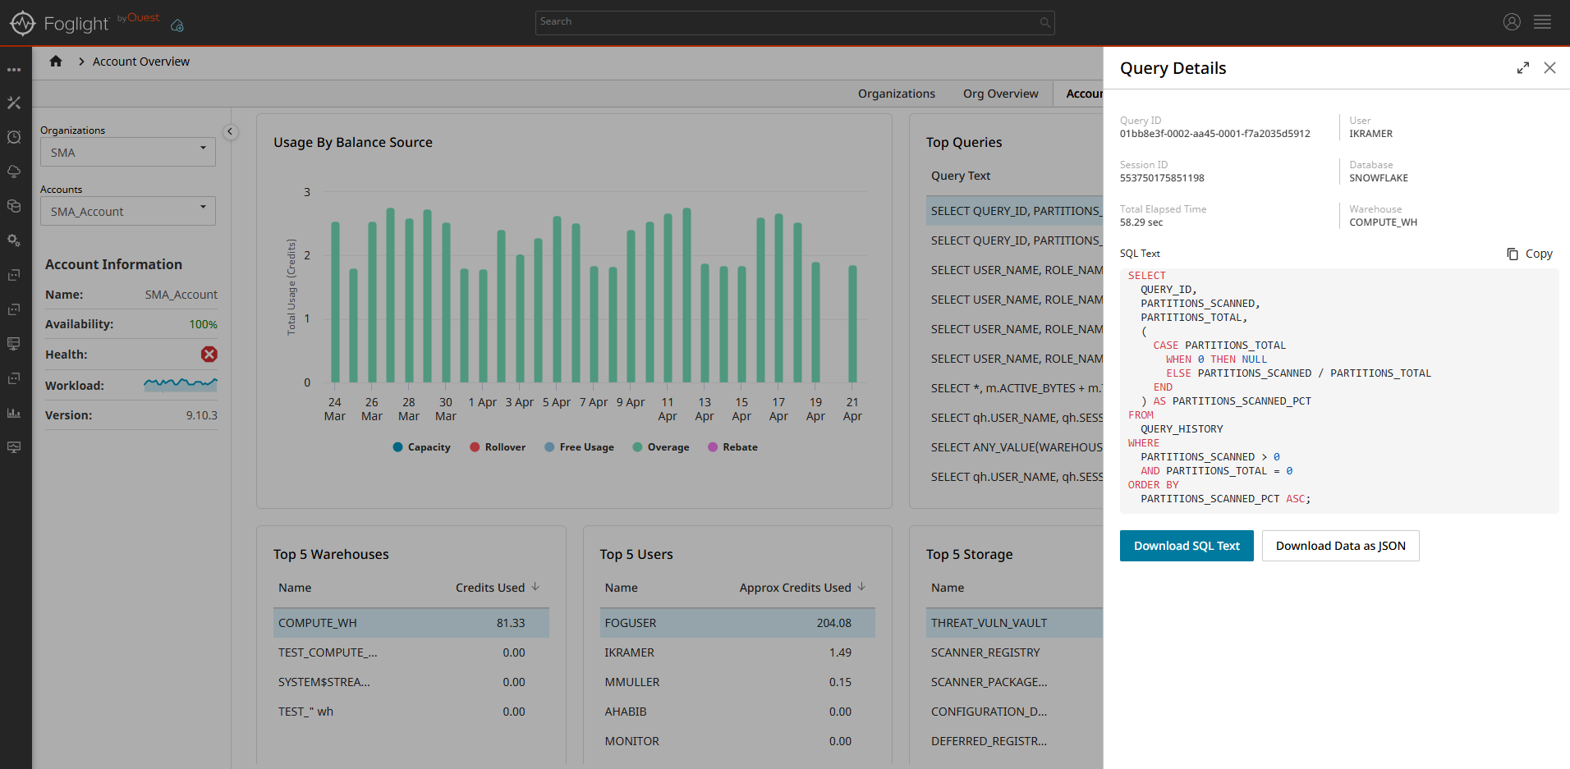Click the Session ID value 553750175851198
Screen dimensions: 1570x769
click(1162, 178)
